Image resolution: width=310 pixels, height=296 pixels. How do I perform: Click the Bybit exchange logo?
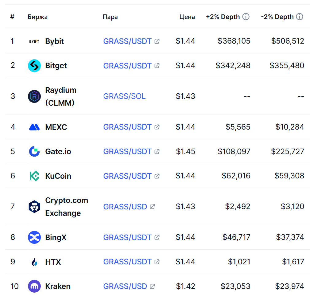point(34,41)
